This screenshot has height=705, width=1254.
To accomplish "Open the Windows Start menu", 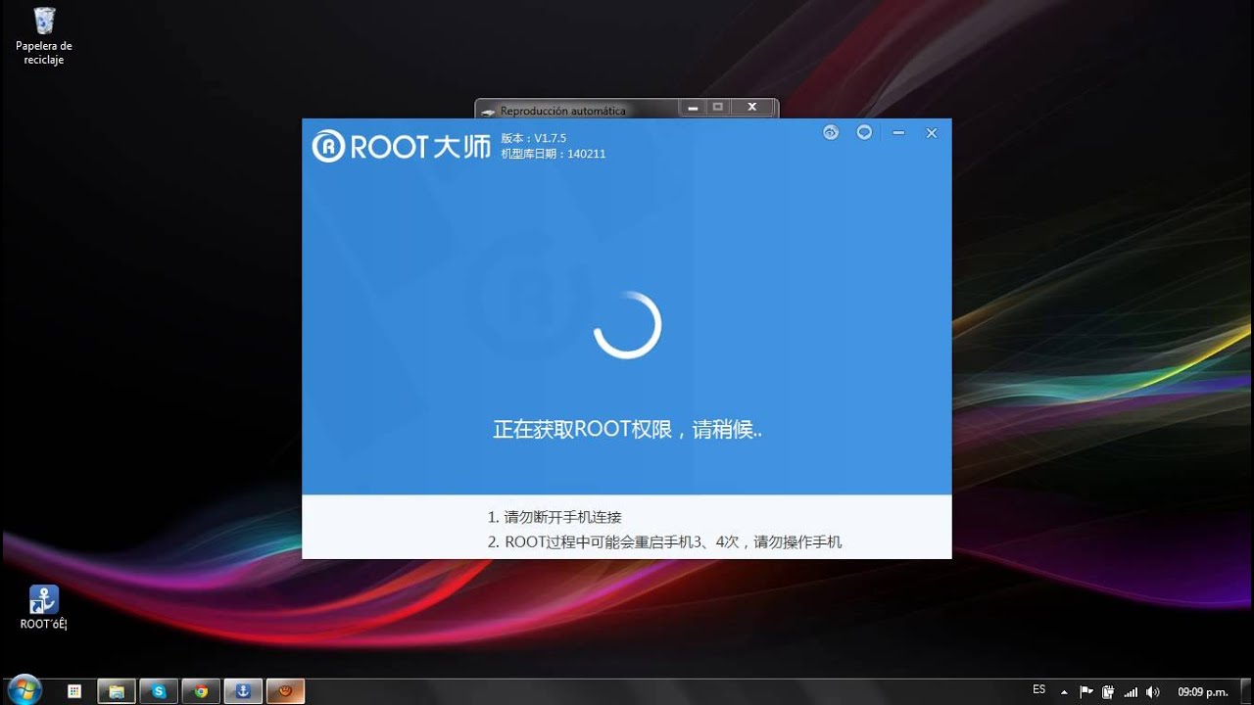I will [x=24, y=690].
